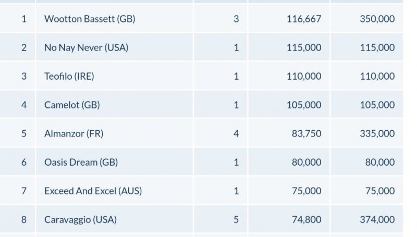Image resolution: width=417 pixels, height=237 pixels.
Task: Click the 116,667 average value cell
Action: pyautogui.click(x=304, y=19)
